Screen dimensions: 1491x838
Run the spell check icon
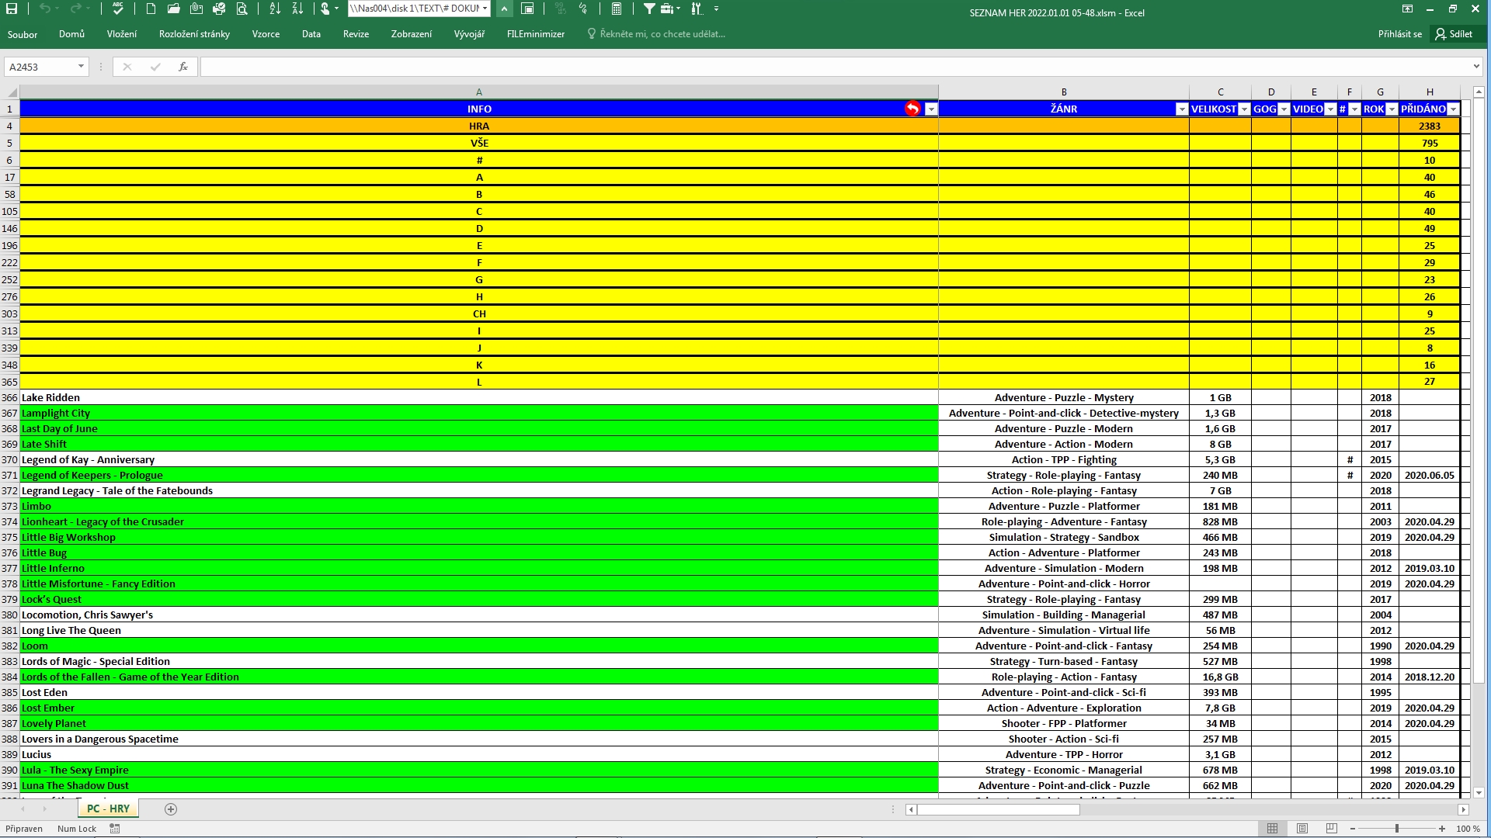[118, 9]
